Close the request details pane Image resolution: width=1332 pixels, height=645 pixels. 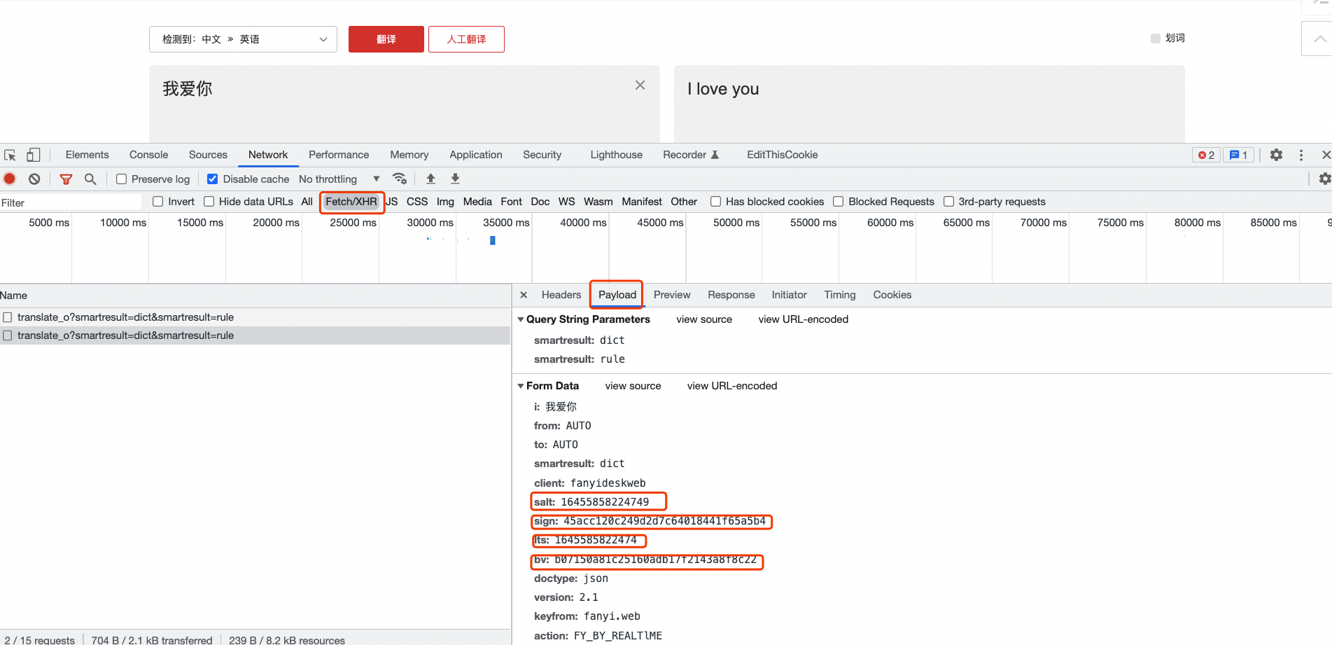524,295
